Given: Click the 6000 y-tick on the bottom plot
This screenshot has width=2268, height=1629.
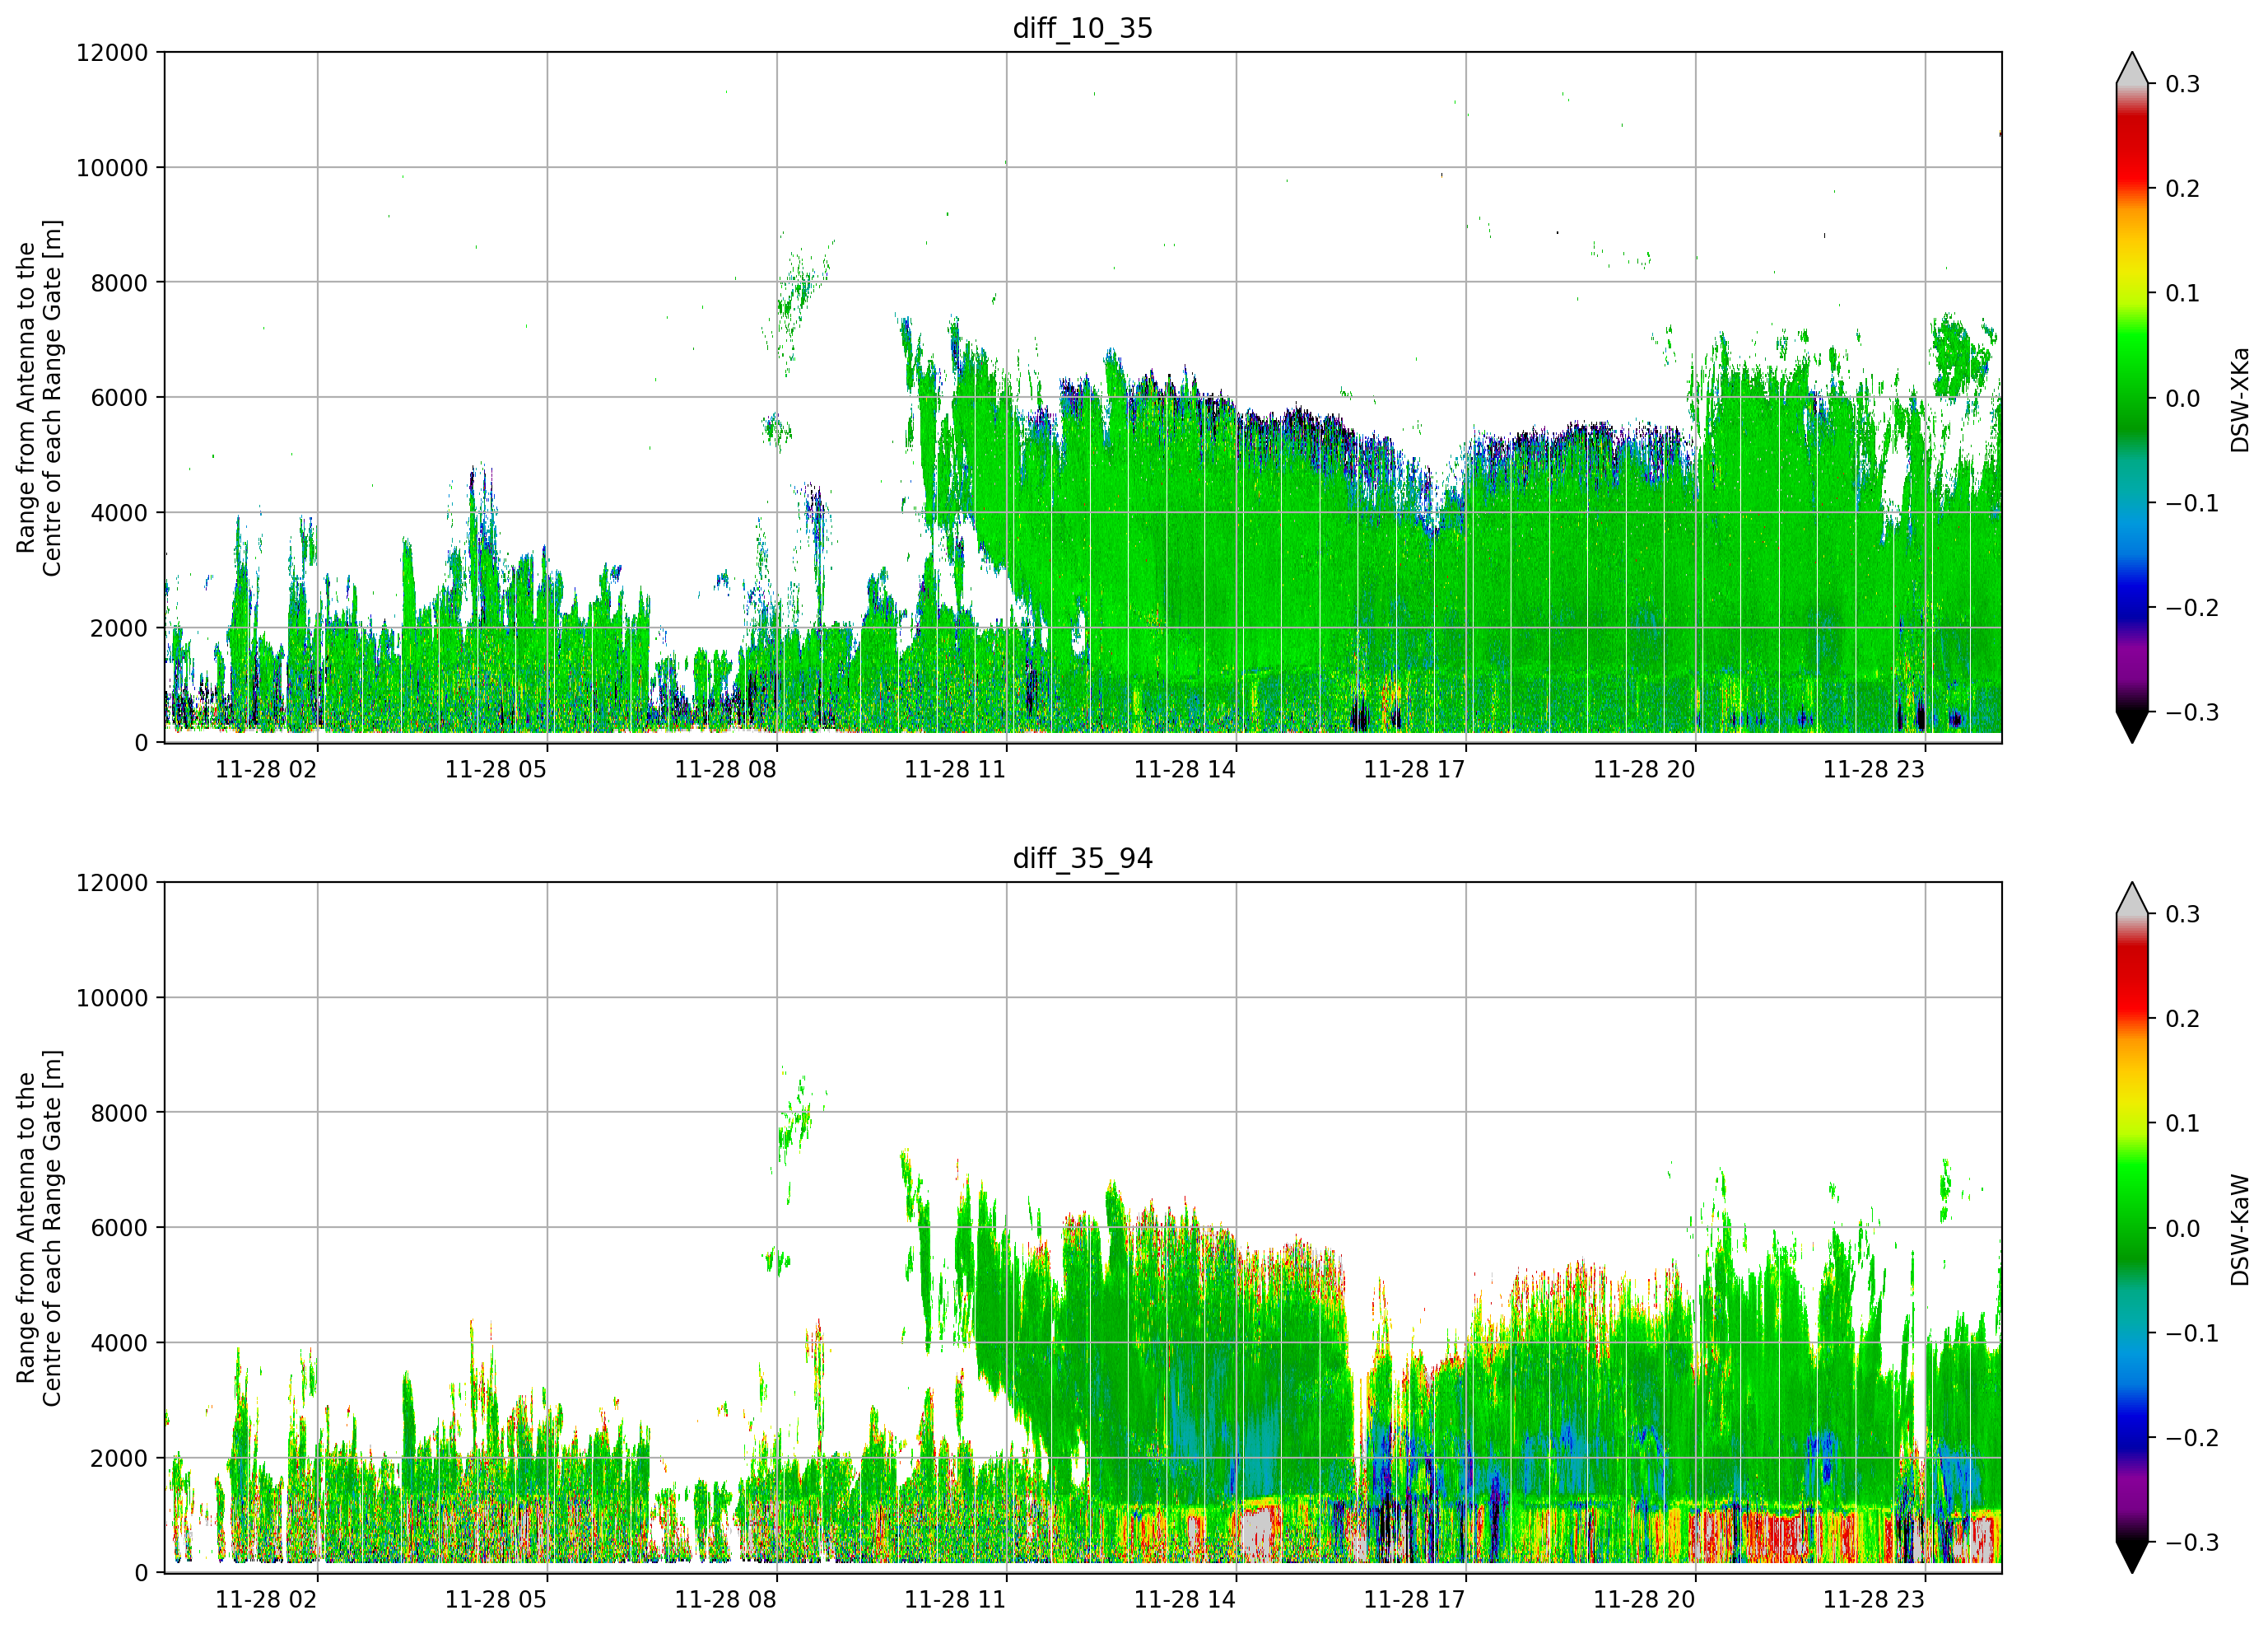Looking at the screenshot, I should (x=119, y=1228).
